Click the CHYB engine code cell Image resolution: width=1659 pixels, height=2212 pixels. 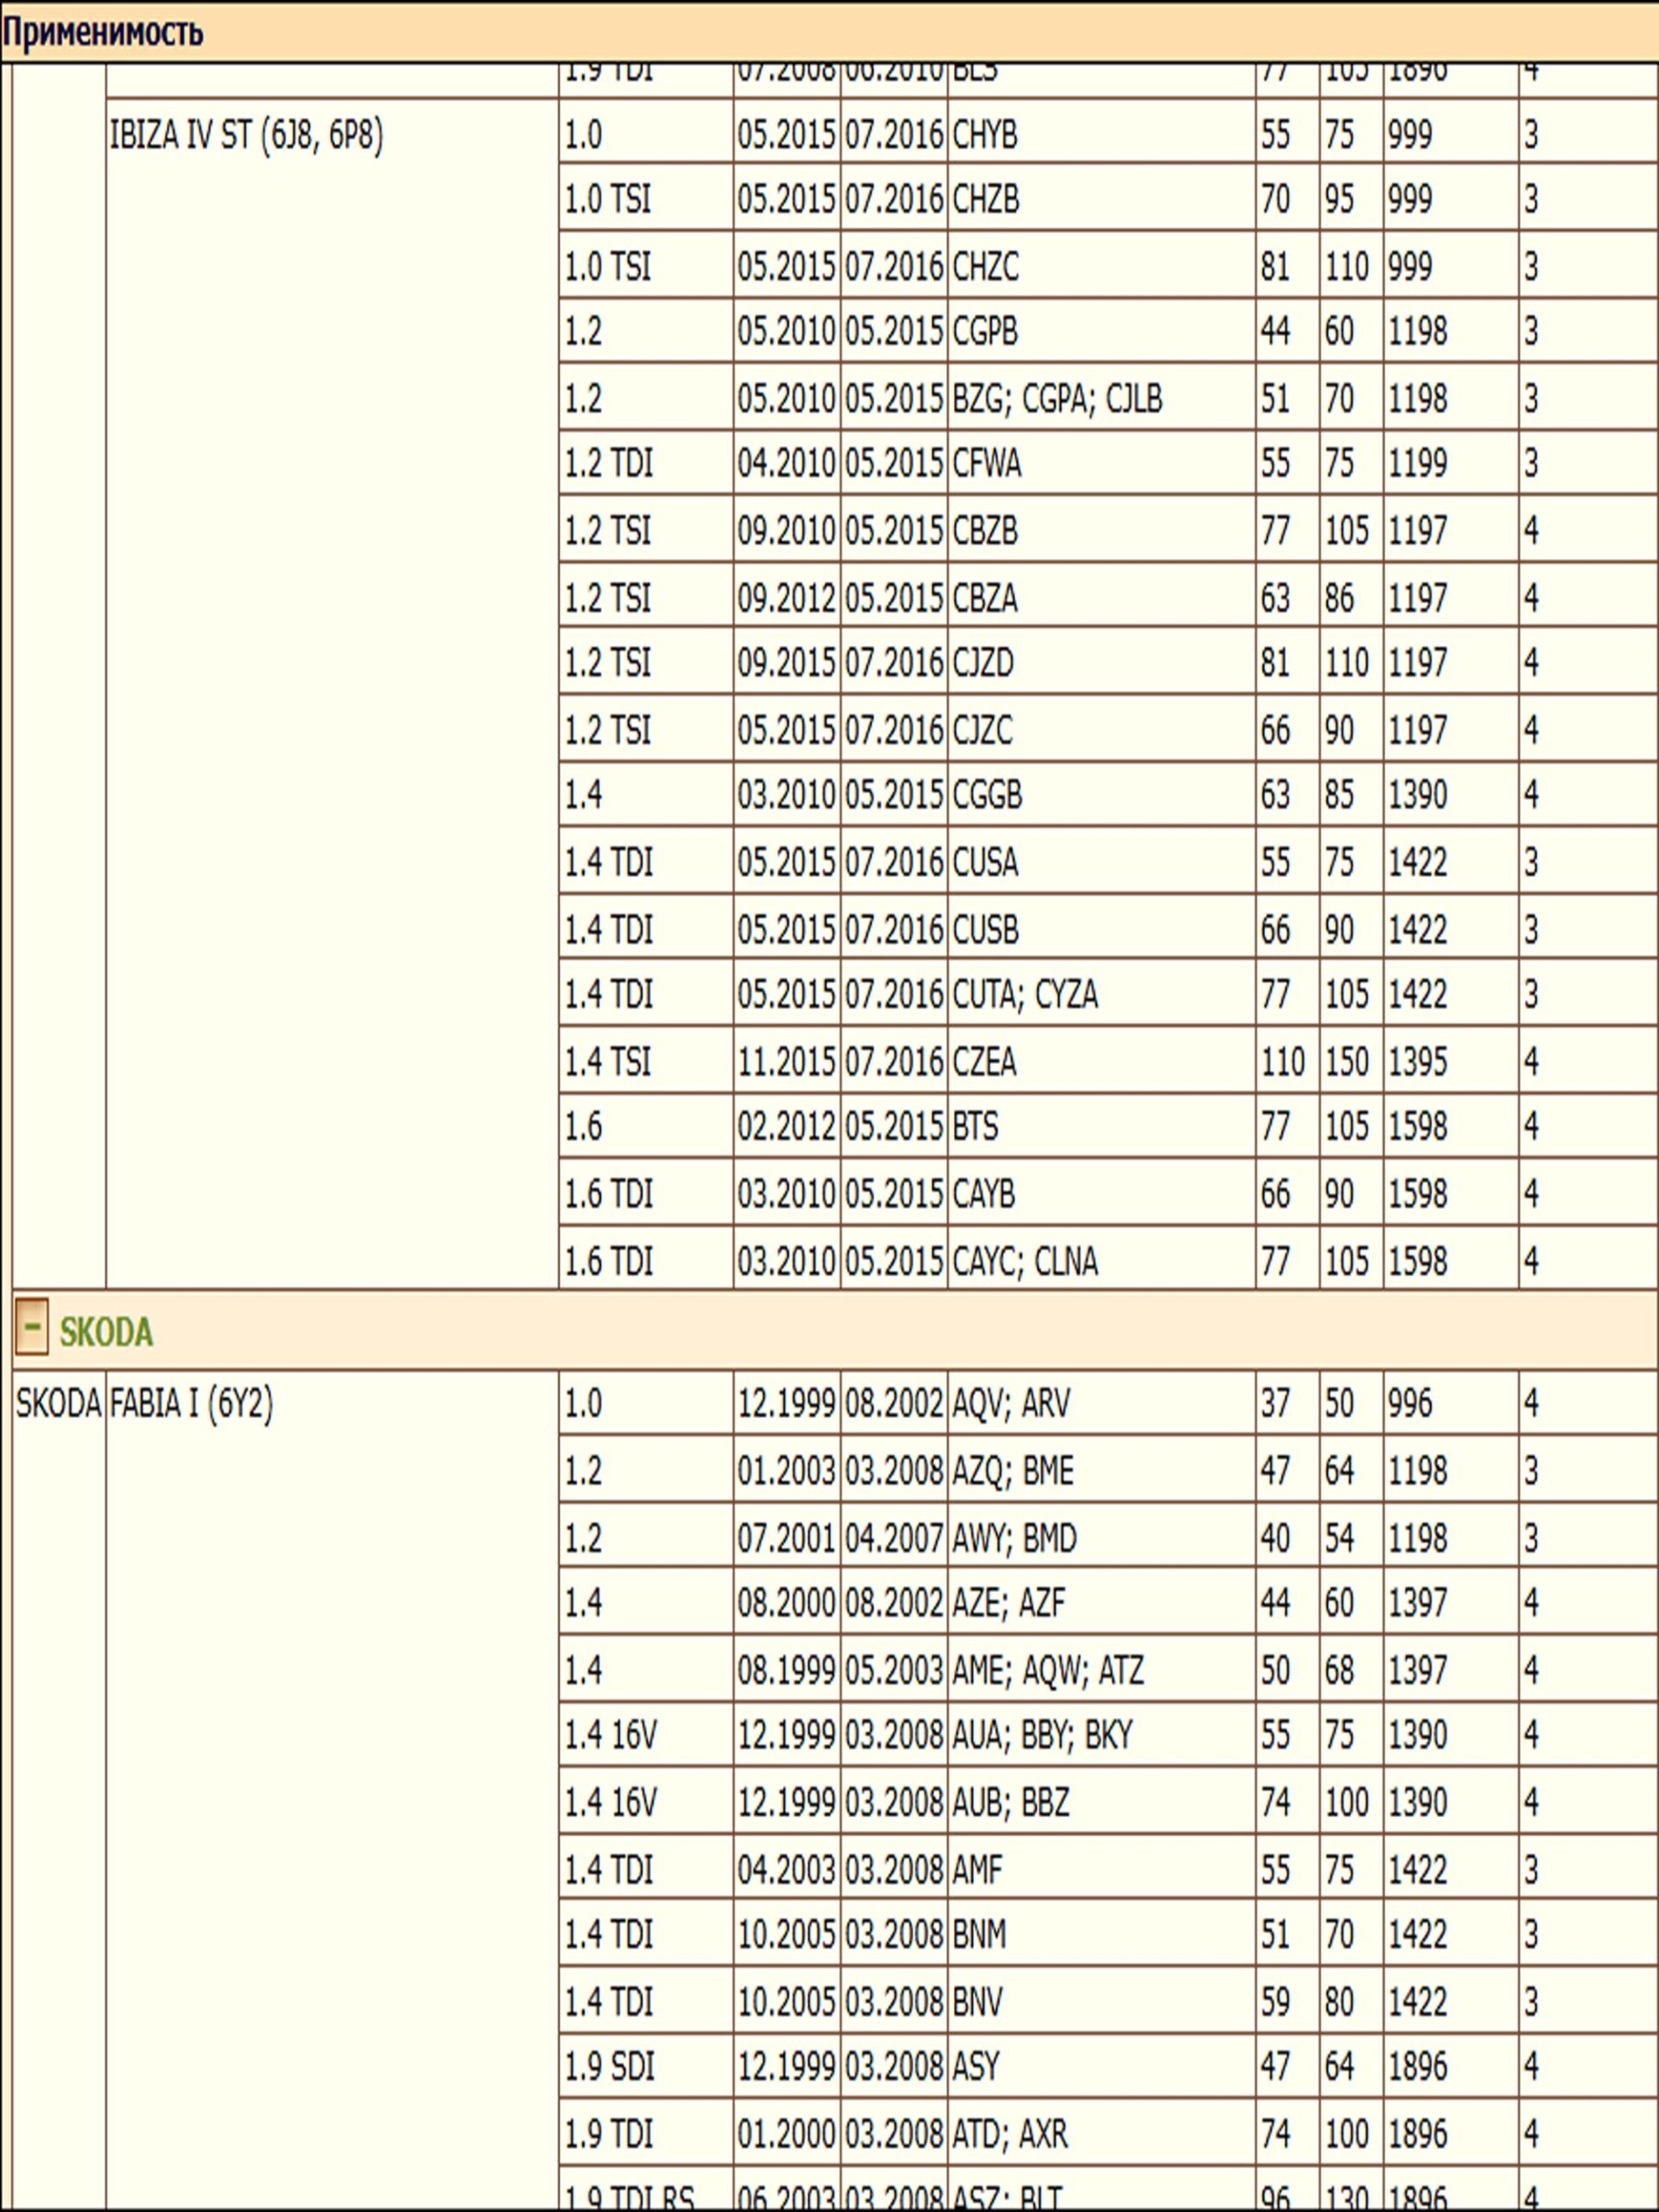pyautogui.click(x=985, y=135)
